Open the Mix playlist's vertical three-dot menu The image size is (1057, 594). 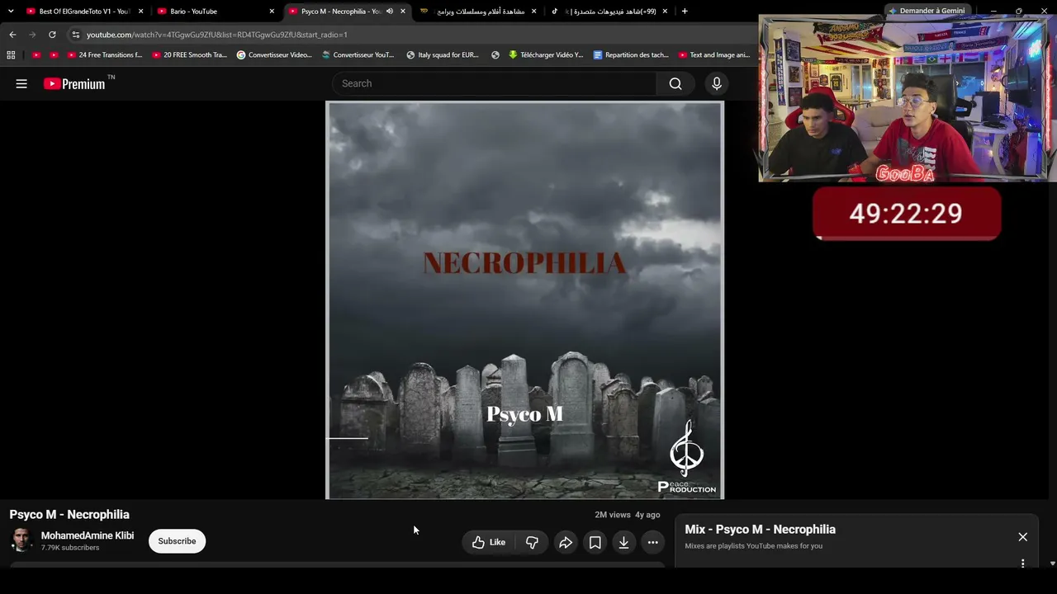(1022, 563)
